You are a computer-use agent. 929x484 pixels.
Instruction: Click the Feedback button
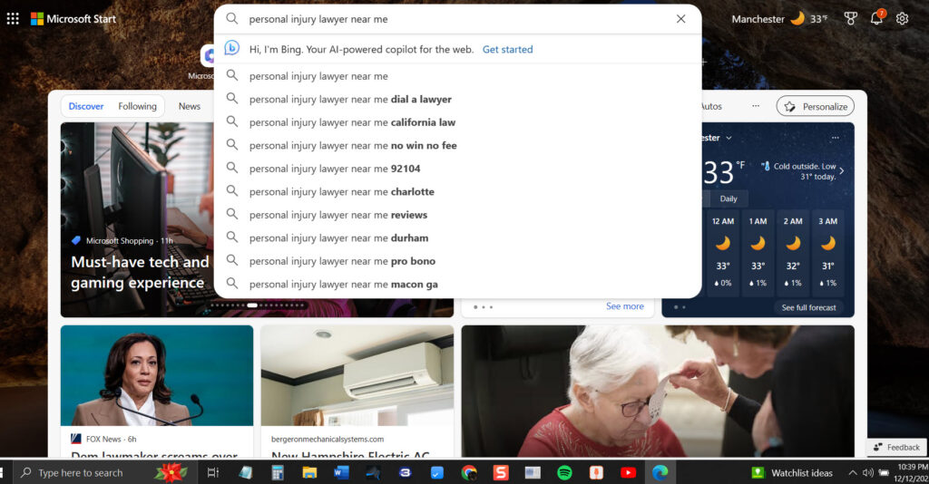(896, 448)
